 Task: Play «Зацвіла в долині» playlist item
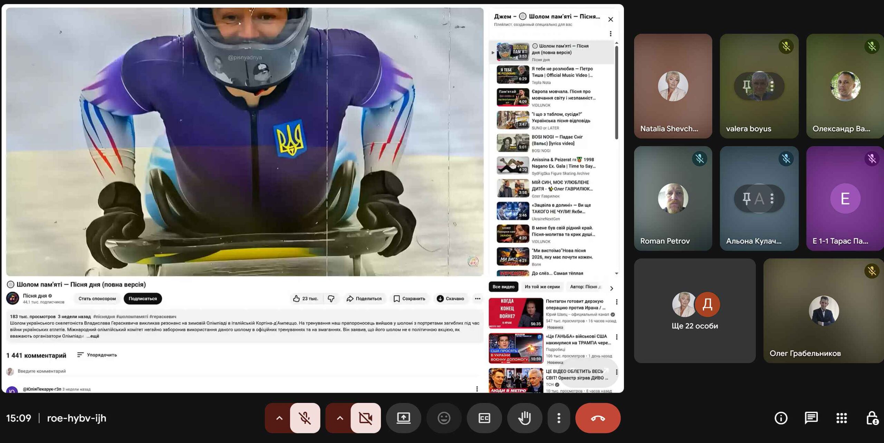point(551,211)
